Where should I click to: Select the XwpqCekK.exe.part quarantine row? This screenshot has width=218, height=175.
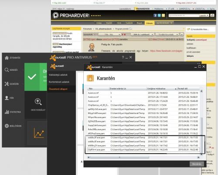pyautogui.click(x=143, y=125)
